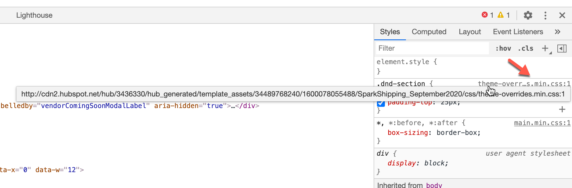
Task: Toggle computed styles sidebar icon
Action: pos(562,48)
